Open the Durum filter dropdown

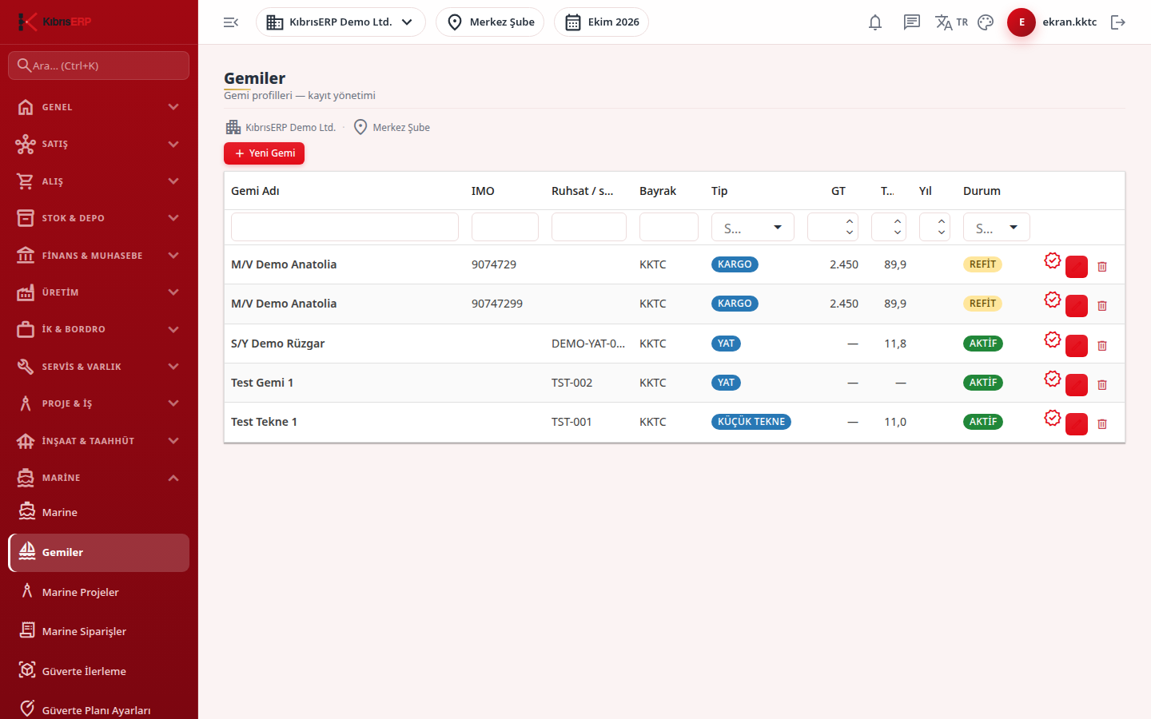click(x=997, y=228)
